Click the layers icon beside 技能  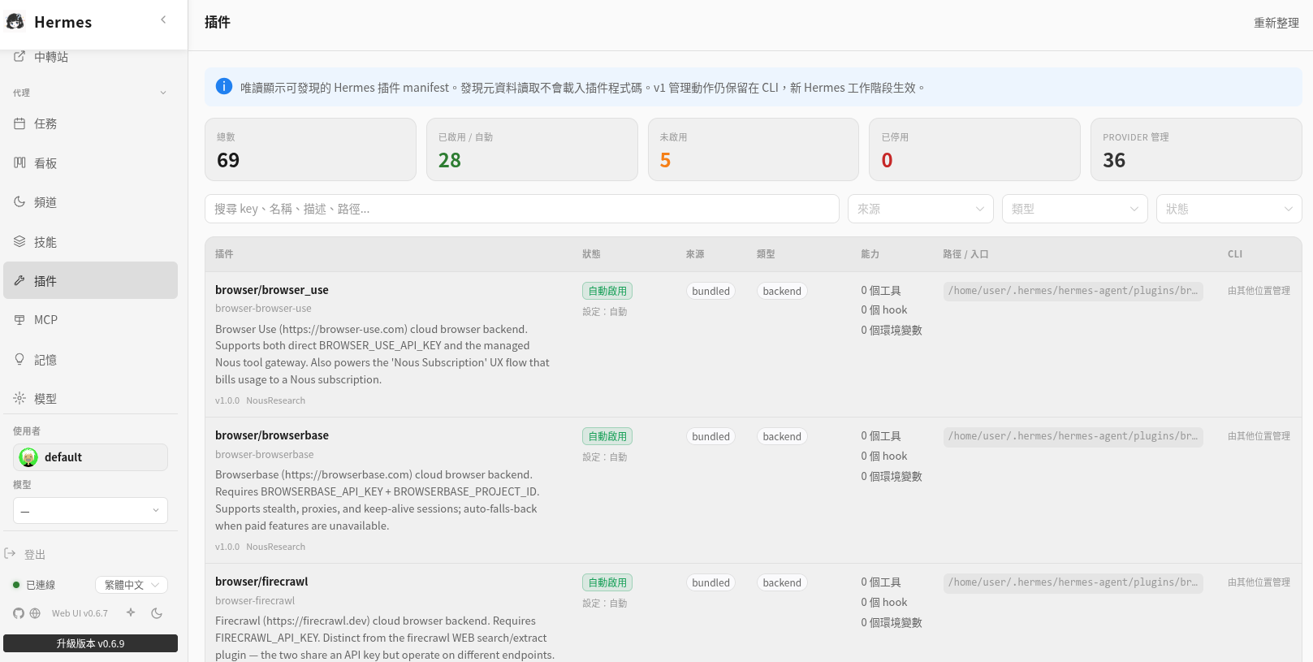[19, 241]
